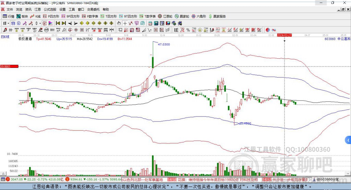Toggle the crosshair cursor mode
The width and height of the screenshot is (351, 190).
125,23
